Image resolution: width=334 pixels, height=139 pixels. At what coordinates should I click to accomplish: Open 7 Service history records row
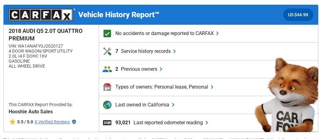(208, 51)
